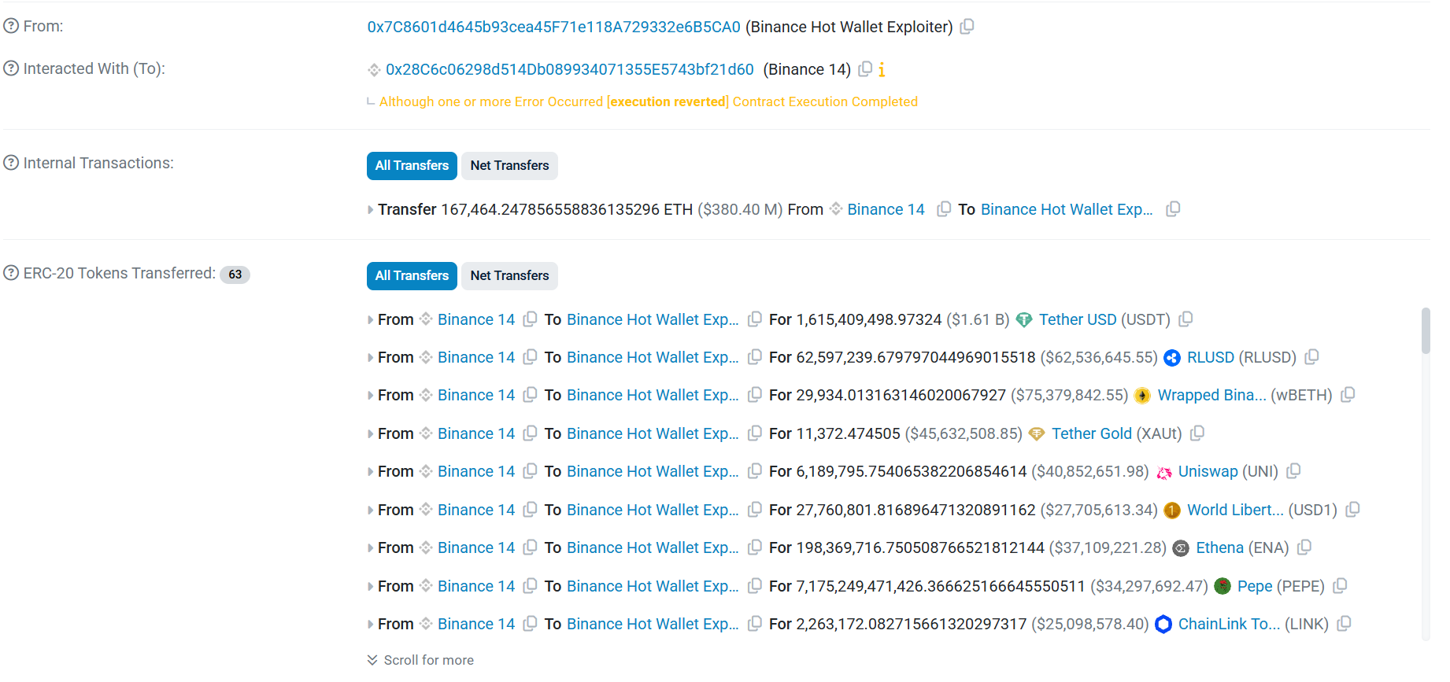This screenshot has width=1450, height=682.
Task: Click the $380.40 M ETH value
Action: [x=740, y=209]
